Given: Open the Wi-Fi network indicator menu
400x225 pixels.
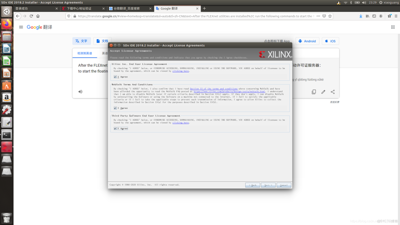Looking at the screenshot, I should click(345, 3).
